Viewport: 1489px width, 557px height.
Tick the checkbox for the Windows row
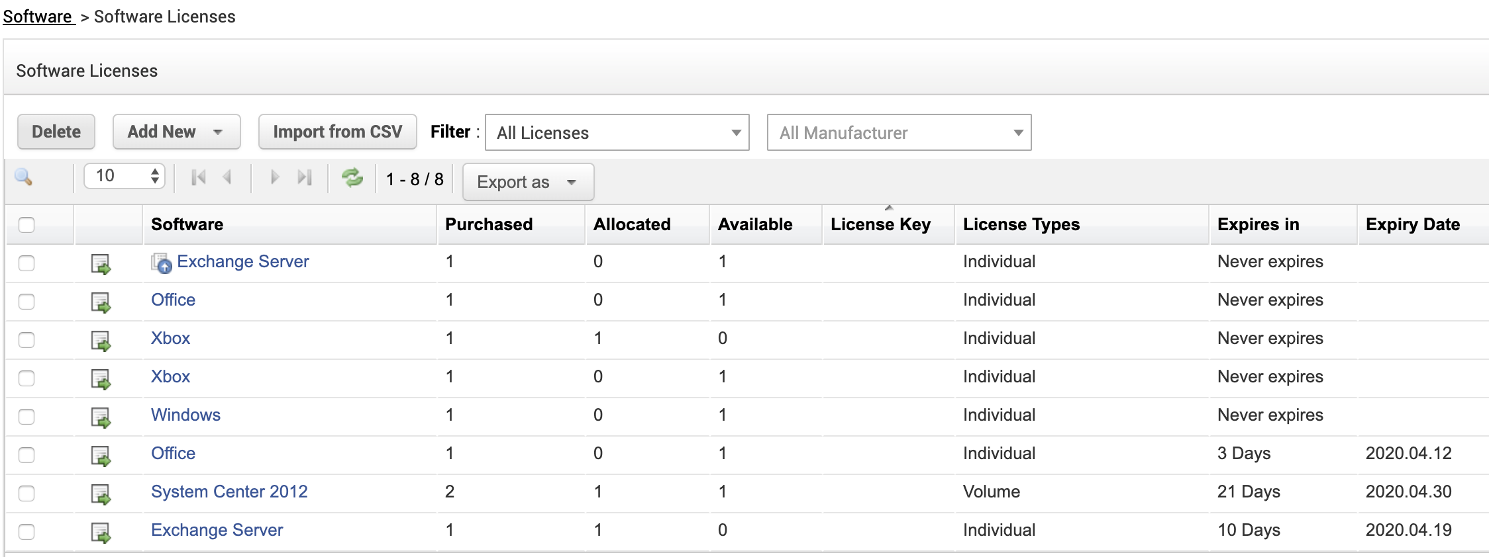pyautogui.click(x=26, y=417)
